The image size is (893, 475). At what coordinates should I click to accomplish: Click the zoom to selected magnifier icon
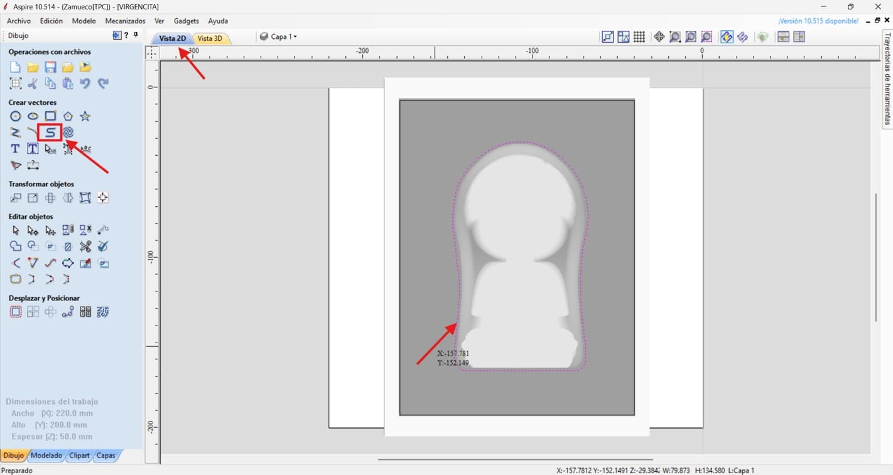click(x=706, y=37)
